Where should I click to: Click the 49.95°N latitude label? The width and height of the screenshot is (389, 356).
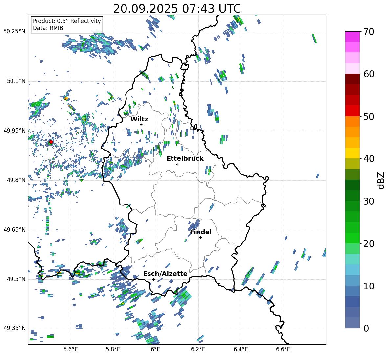(14, 131)
